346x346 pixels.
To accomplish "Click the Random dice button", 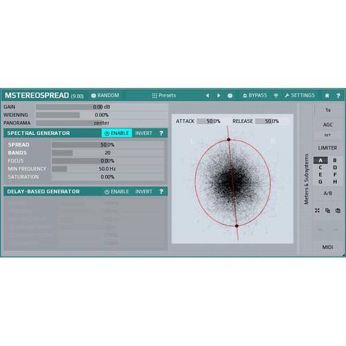I will pos(105,95).
